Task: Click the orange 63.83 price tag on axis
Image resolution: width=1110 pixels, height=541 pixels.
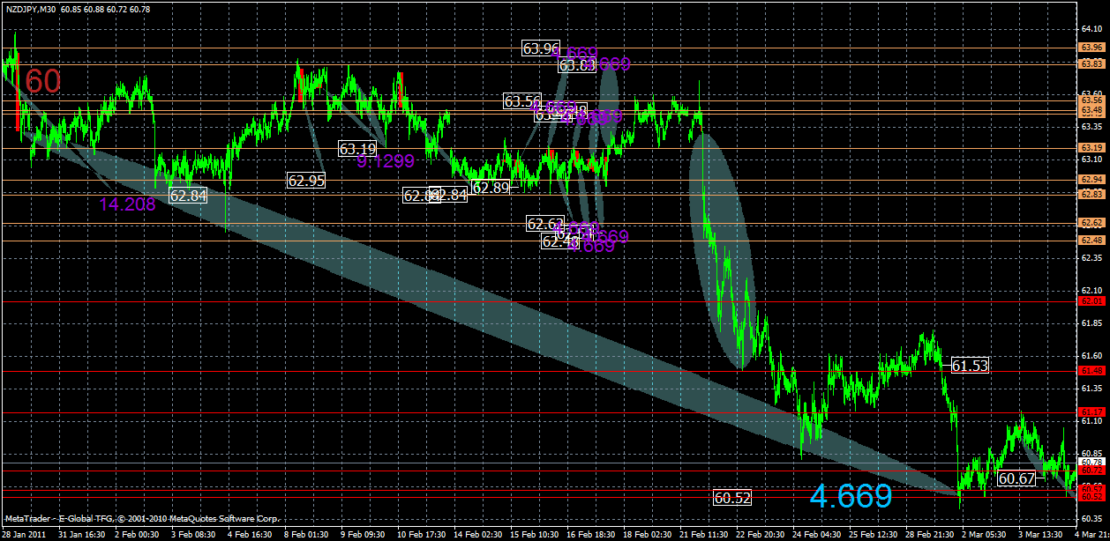Action: (x=1094, y=63)
